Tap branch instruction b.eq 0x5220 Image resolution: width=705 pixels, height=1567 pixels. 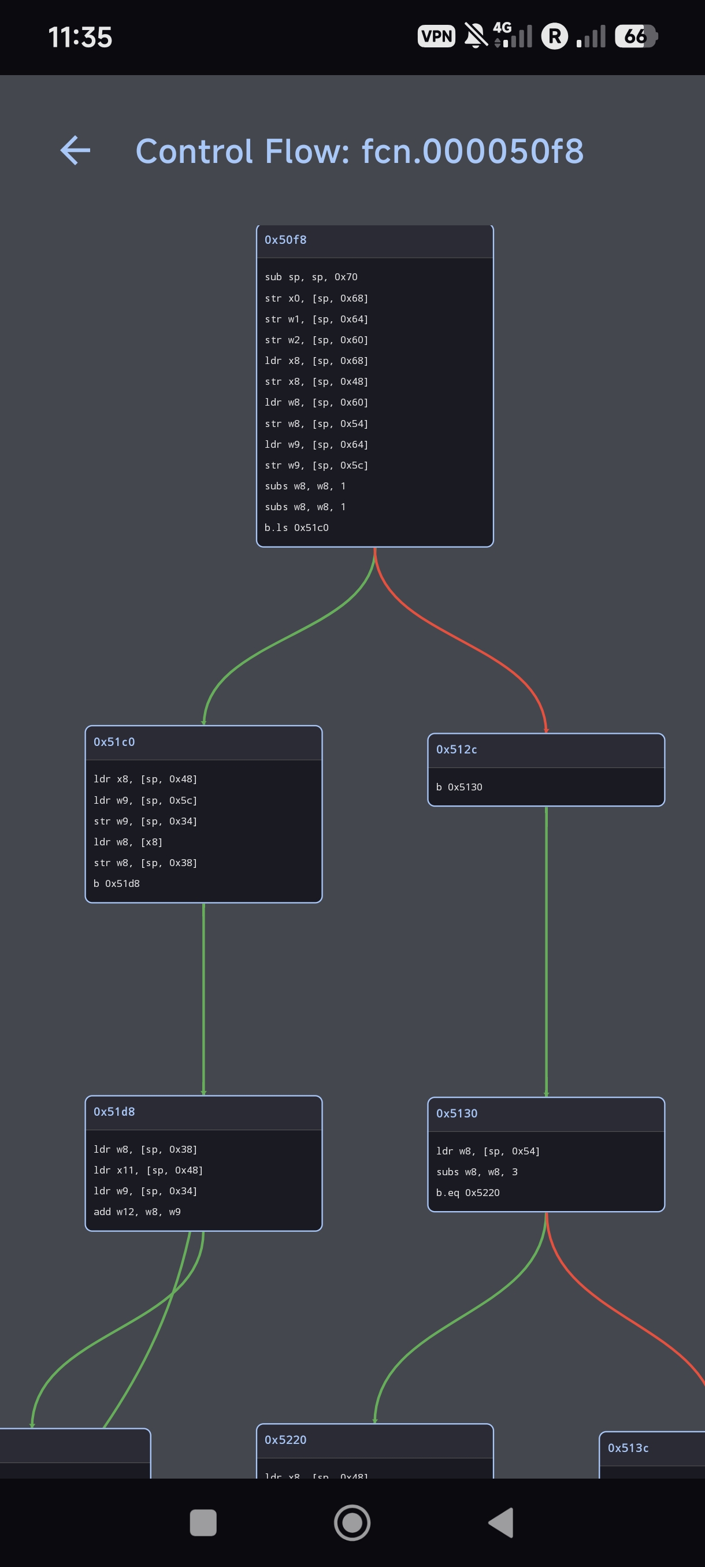467,1192
